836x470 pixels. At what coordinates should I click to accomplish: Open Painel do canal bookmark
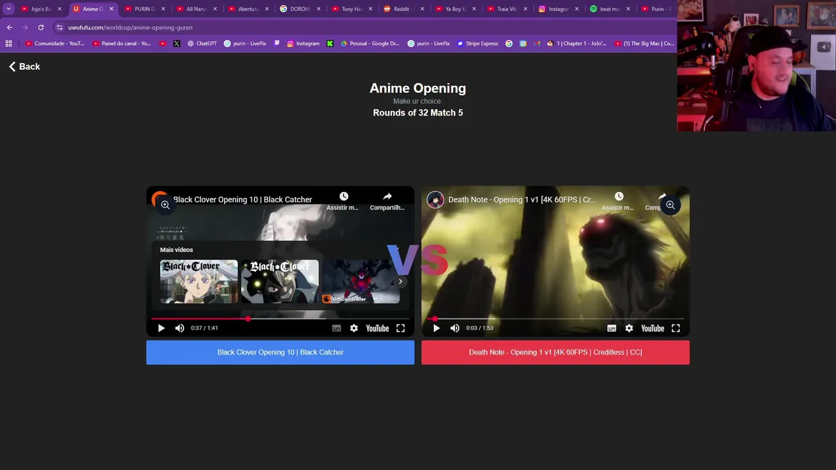[x=122, y=44]
